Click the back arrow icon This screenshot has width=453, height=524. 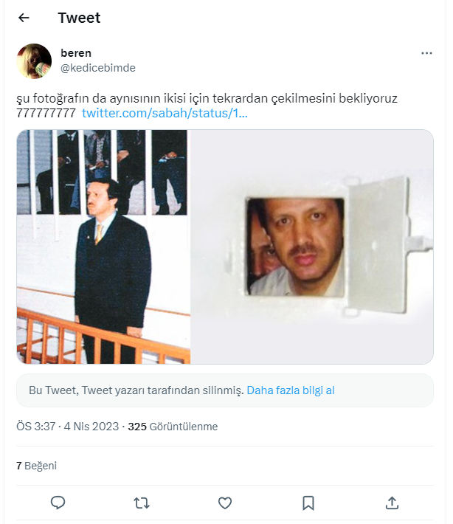(x=24, y=18)
